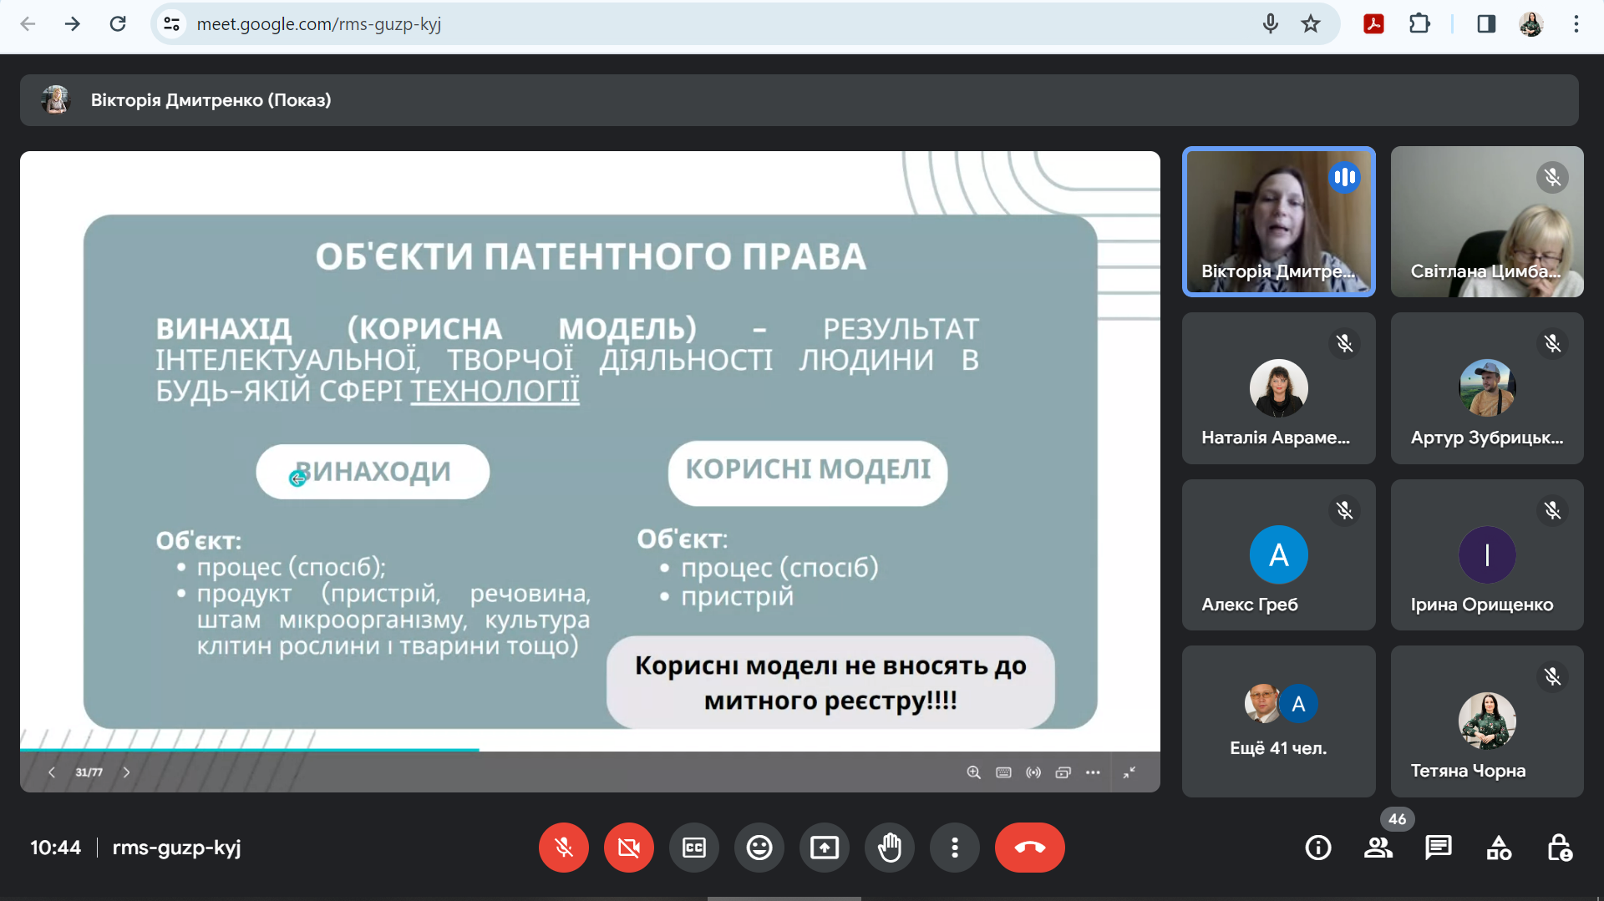Viewport: 1604px width, 901px height.
Task: Open the 'Ещё 41 чел.' tile
Action: 1278,721
